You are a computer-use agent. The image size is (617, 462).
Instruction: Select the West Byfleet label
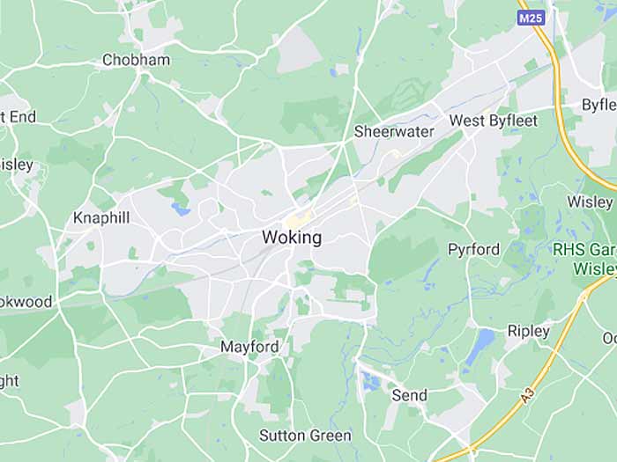pos(494,121)
